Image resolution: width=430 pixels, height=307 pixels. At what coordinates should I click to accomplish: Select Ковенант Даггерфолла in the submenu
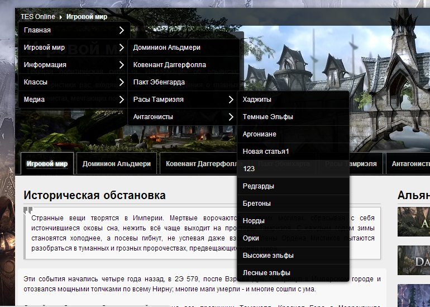point(184,65)
